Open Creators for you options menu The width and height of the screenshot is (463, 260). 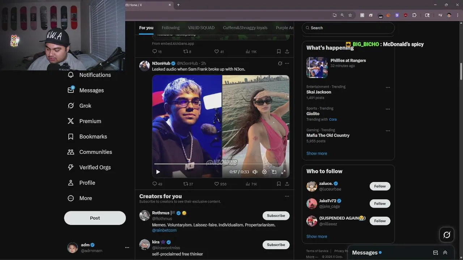[287, 196]
